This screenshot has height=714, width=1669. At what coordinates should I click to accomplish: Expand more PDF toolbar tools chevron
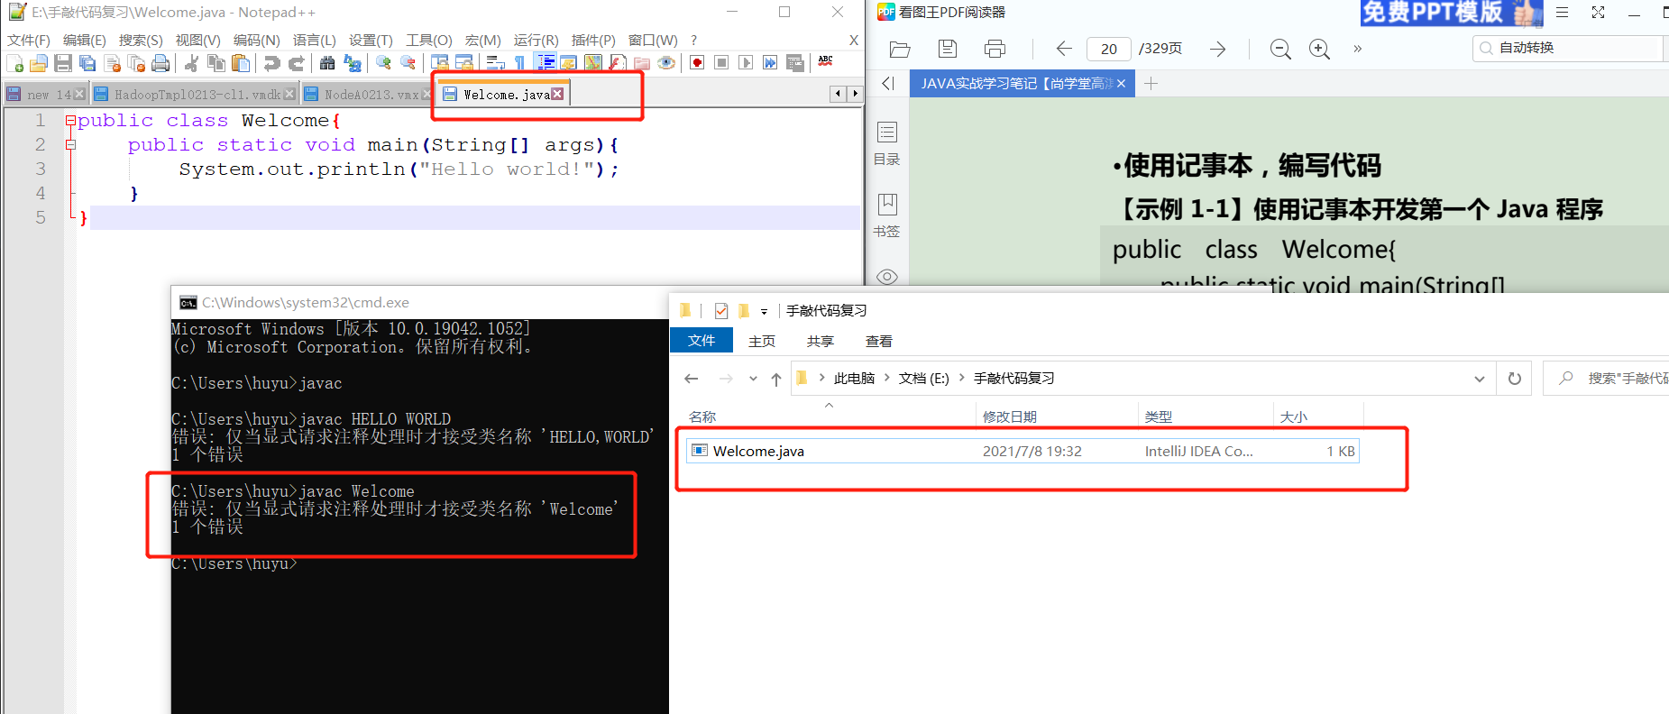[x=1357, y=49]
